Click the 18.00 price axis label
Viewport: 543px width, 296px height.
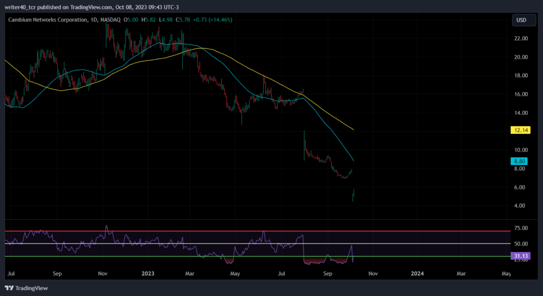pos(521,75)
